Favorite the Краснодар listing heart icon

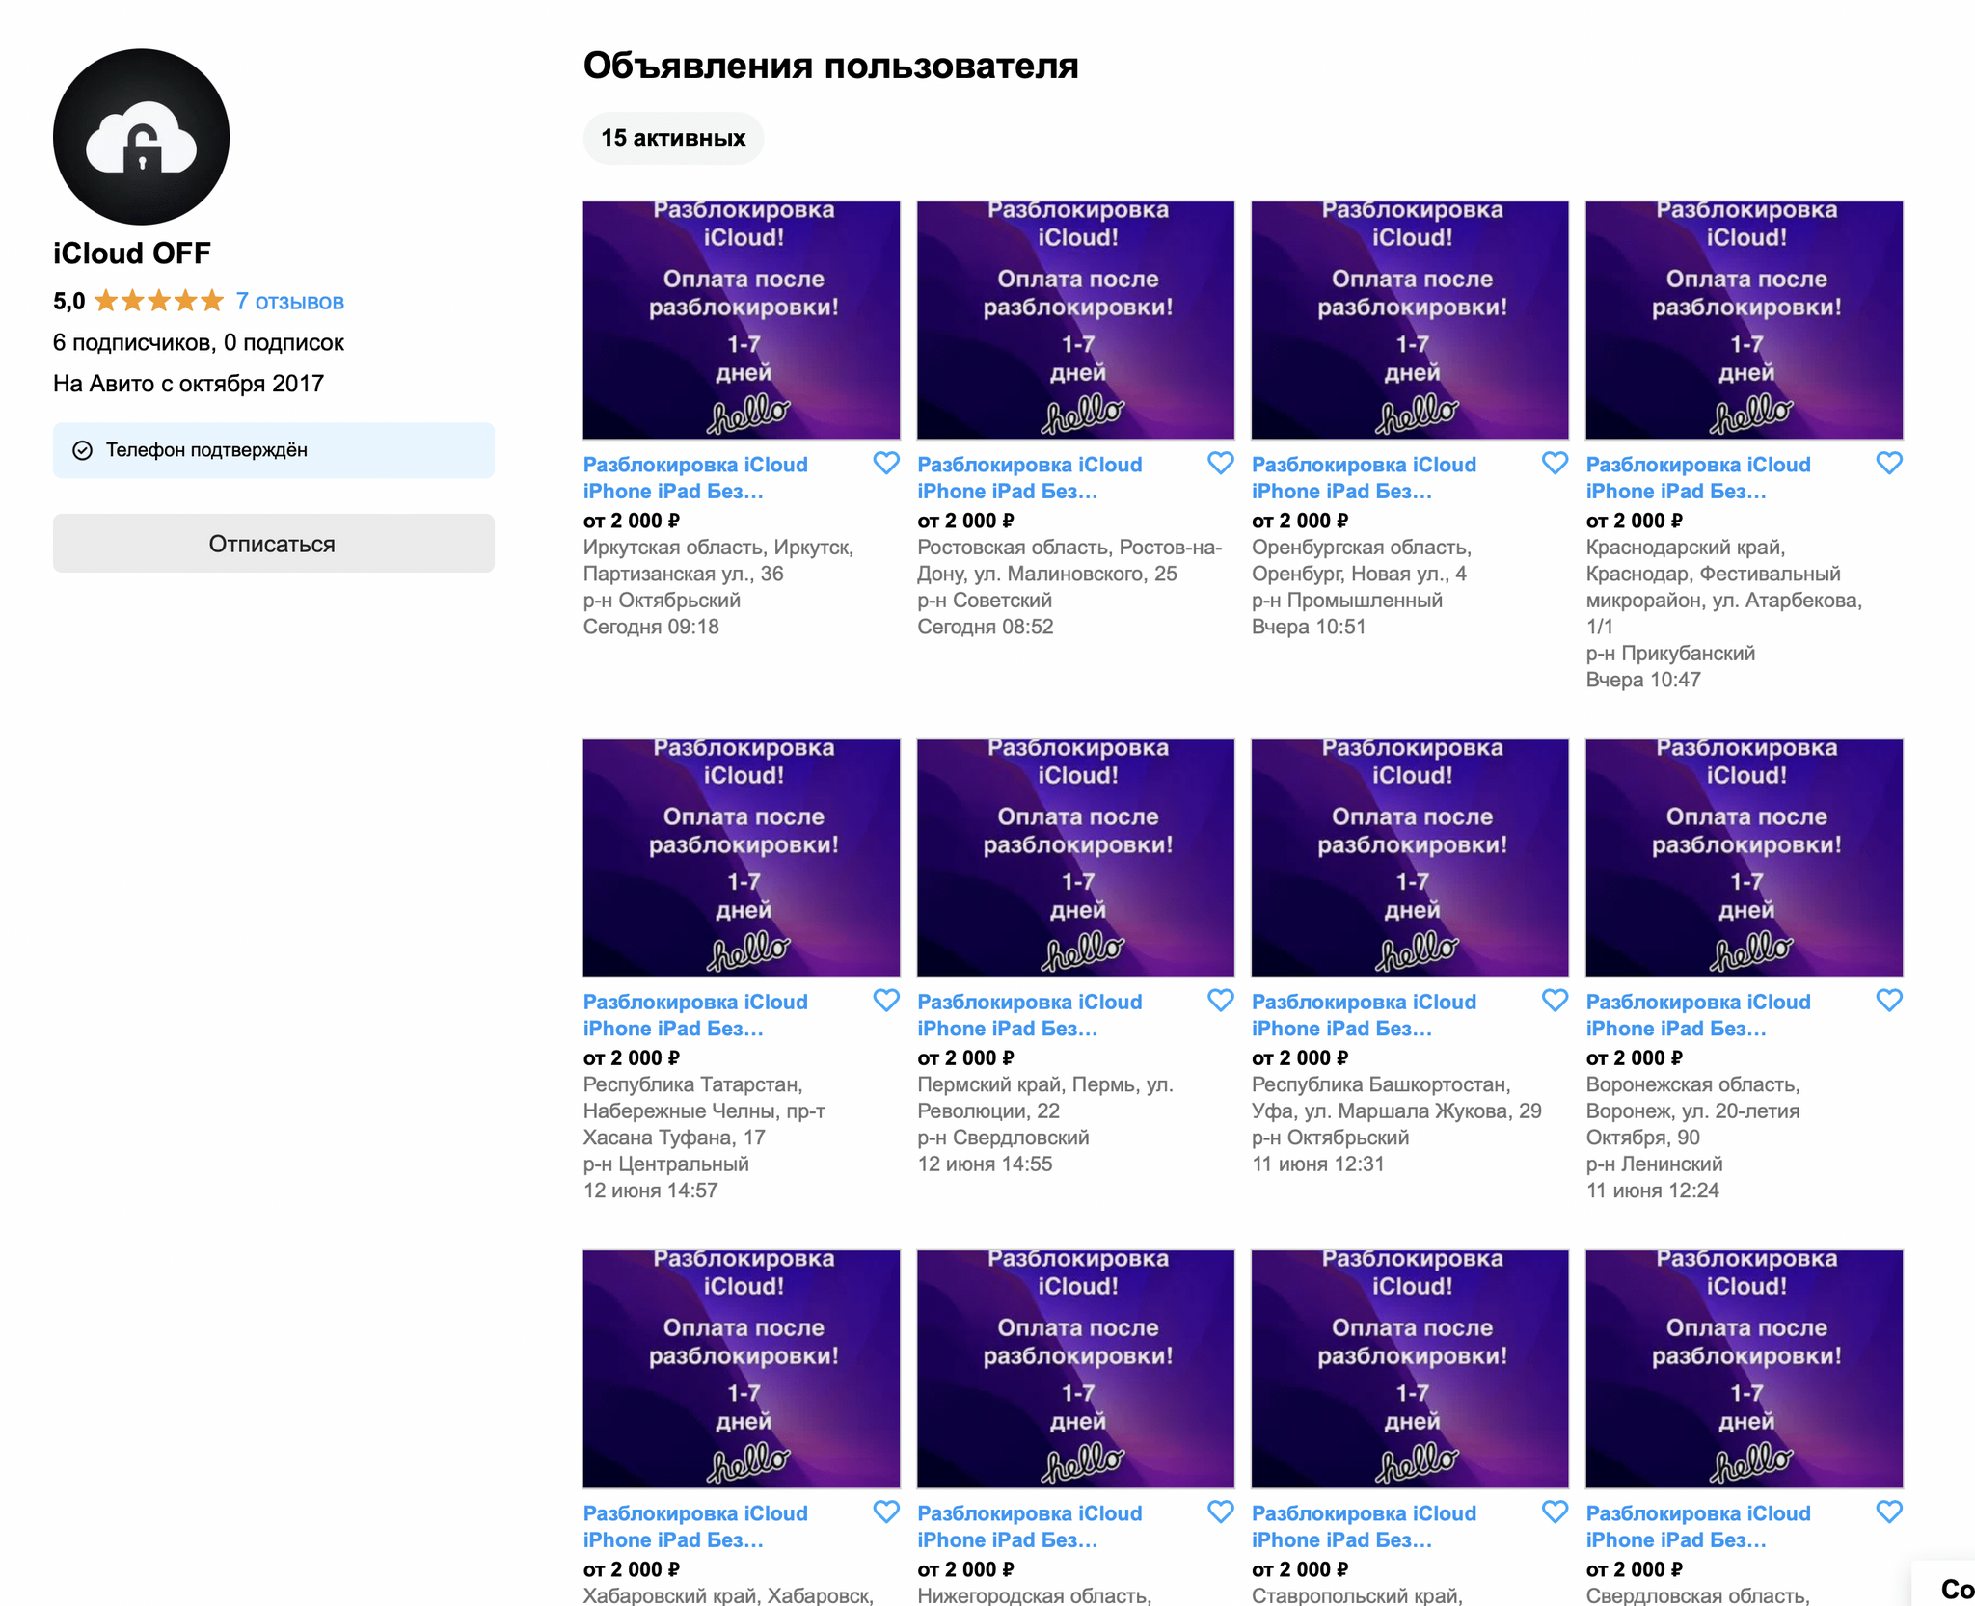(1889, 464)
